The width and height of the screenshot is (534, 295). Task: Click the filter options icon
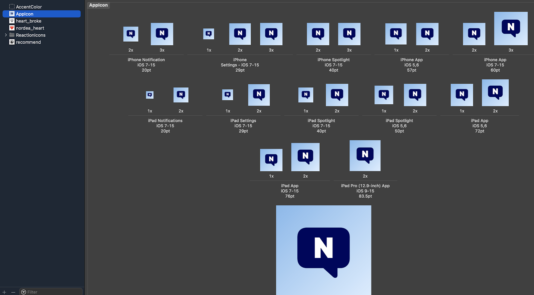coord(23,292)
